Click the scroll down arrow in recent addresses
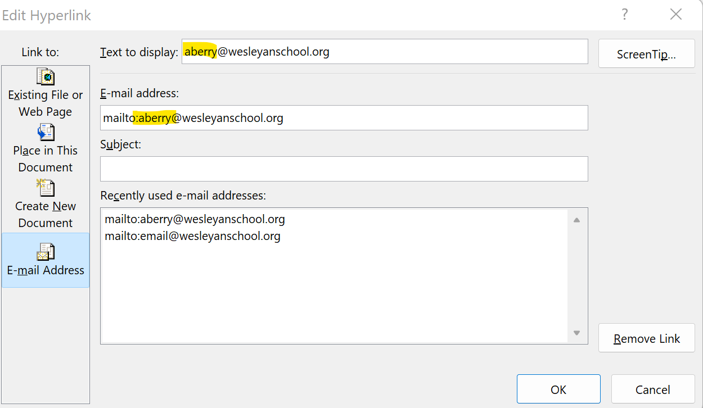This screenshot has width=703, height=408. pos(576,333)
